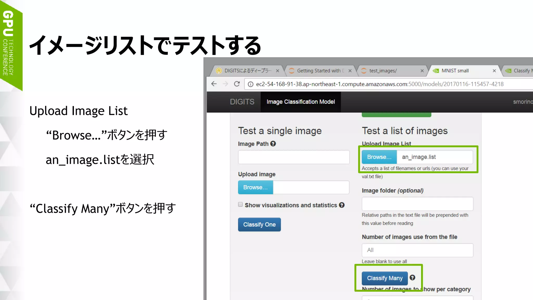Reload the page with refresh icon

point(237,84)
